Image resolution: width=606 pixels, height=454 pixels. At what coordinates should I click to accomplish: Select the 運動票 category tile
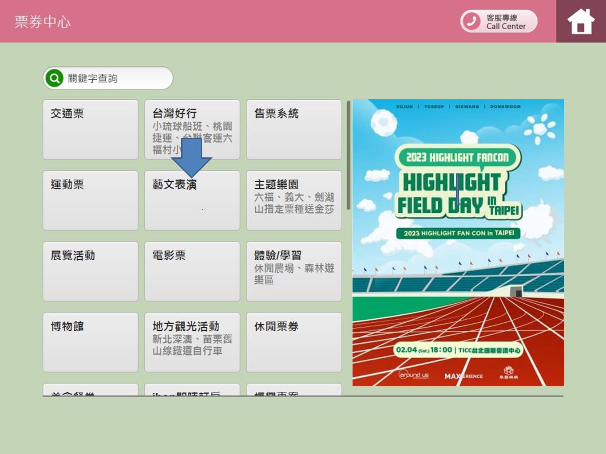point(91,200)
